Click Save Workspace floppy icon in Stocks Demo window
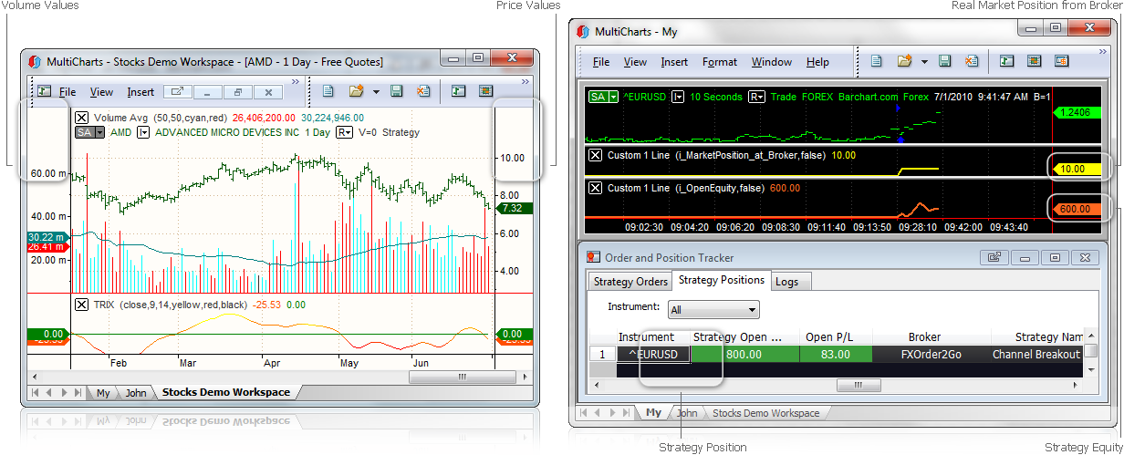The height and width of the screenshot is (455, 1124). tap(396, 91)
